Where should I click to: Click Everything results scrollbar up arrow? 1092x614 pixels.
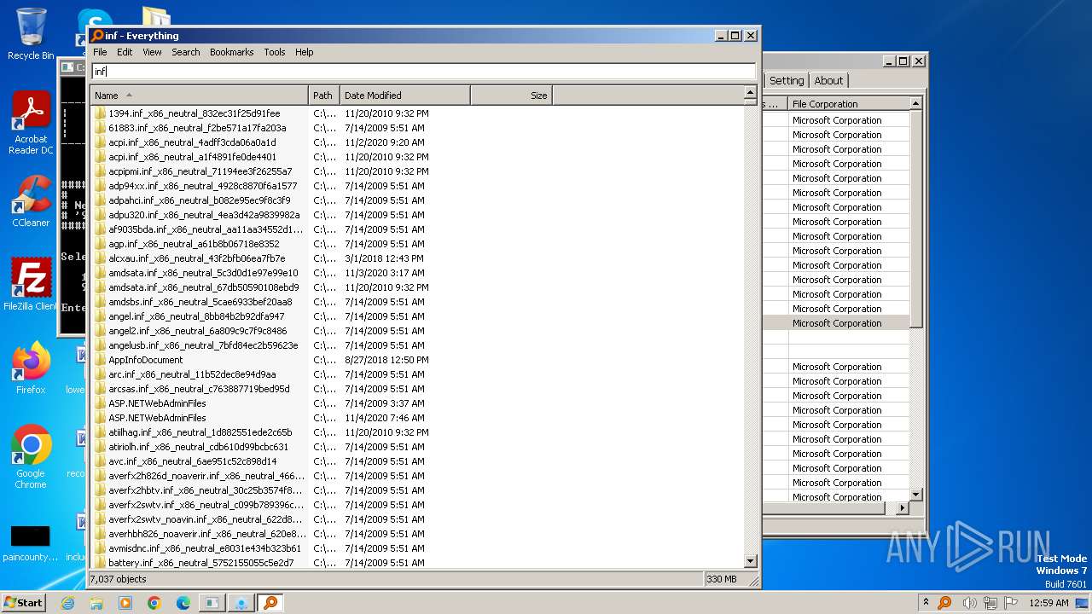[x=751, y=94]
